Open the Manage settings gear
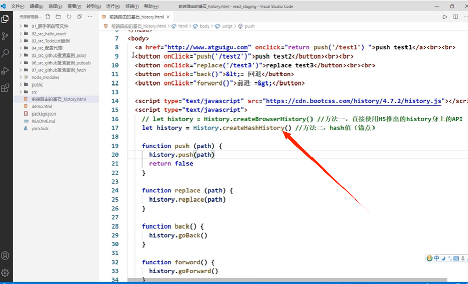 pyautogui.click(x=5, y=273)
